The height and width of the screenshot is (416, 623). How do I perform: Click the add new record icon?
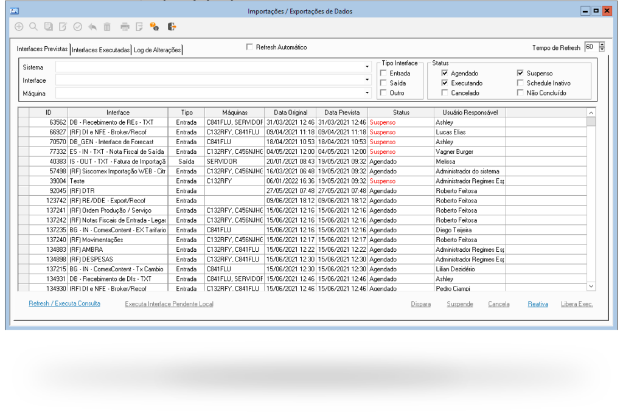coord(19,27)
